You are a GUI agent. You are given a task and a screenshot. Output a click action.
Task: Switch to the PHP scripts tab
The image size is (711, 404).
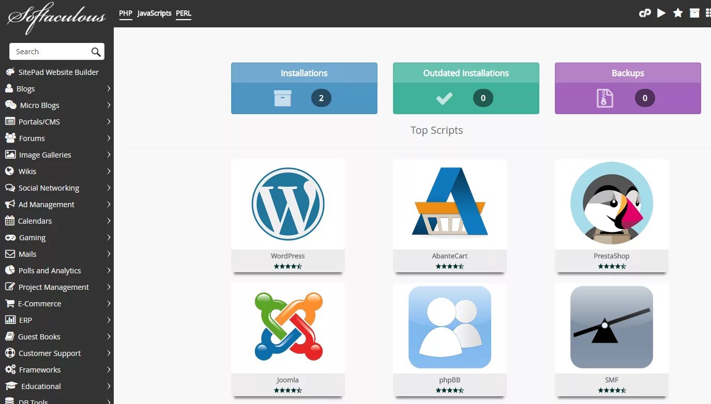(x=126, y=13)
